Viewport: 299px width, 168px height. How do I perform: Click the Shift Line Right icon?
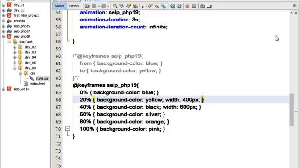point(179,6)
